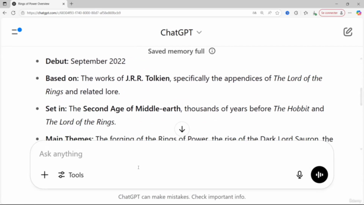Jump to bottom with down-arrow button
Viewport: 364px width, 205px height.
coord(182,129)
